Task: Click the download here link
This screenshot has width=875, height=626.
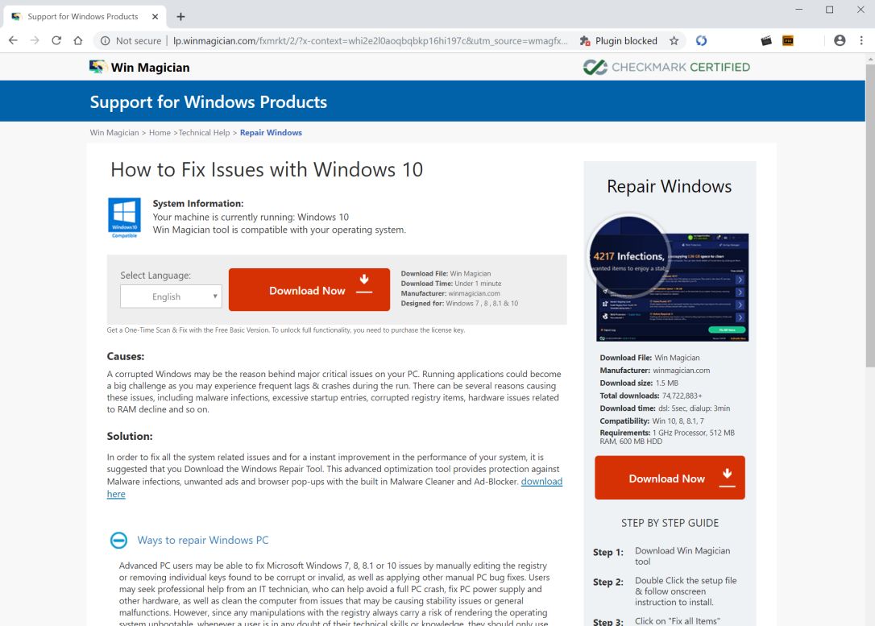Action: pos(541,482)
